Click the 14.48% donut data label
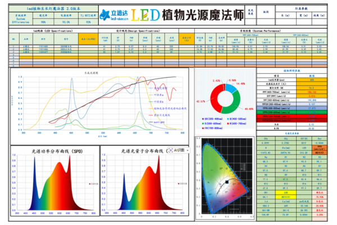337x225 pixels. (x=240, y=84)
